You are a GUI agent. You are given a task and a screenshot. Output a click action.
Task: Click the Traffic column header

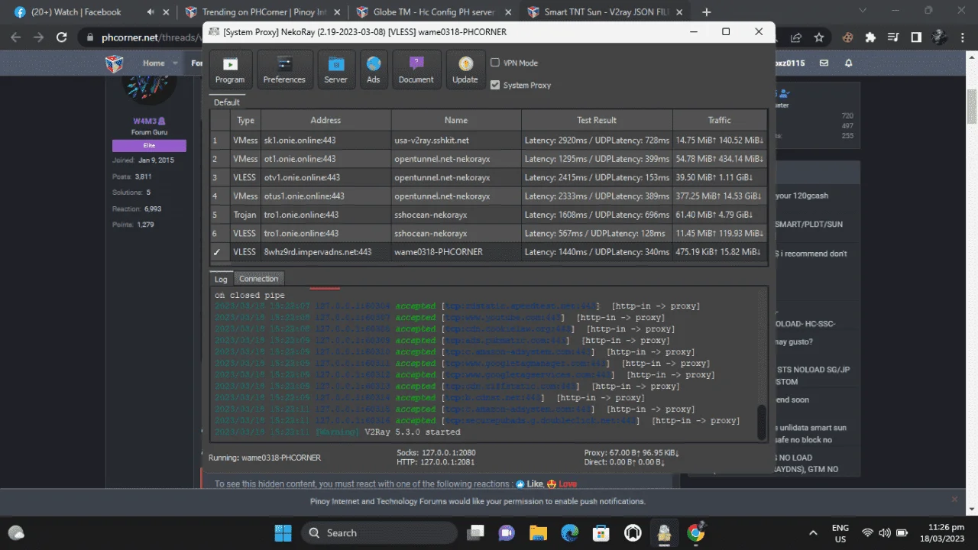click(x=719, y=120)
